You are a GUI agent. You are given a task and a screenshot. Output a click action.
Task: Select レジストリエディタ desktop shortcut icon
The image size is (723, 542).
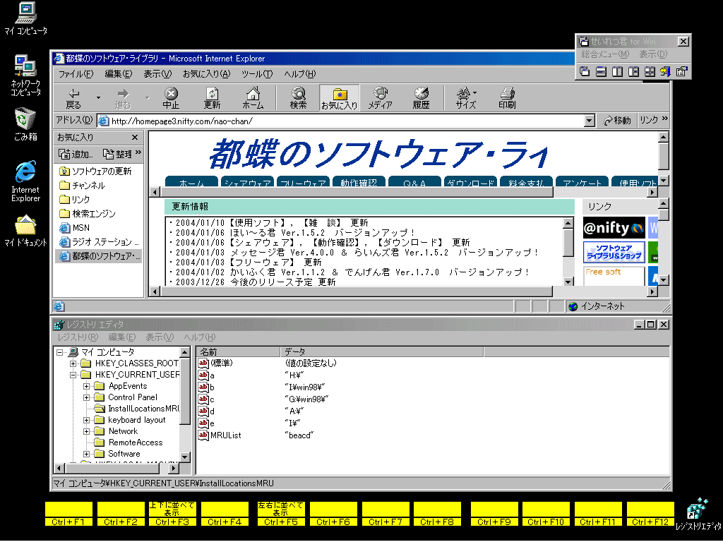(698, 514)
